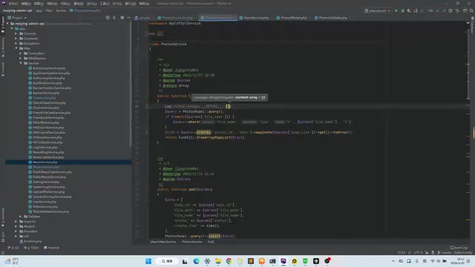
Task: Revert changes with the undo arrow icon
Action: click(457, 10)
